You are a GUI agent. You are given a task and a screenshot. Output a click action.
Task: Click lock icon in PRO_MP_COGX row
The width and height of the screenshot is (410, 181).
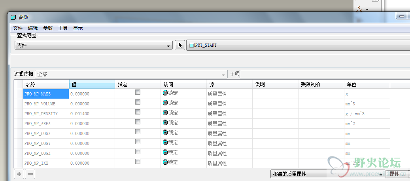tap(165, 132)
